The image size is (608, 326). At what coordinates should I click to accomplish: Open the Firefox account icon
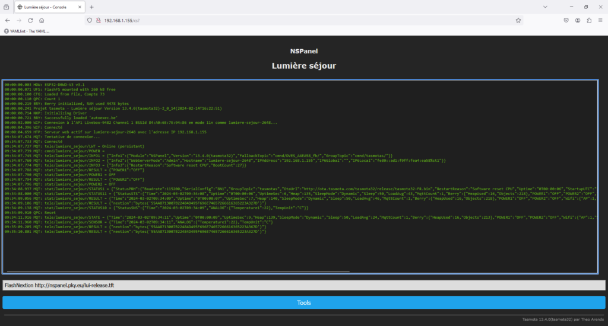[x=578, y=21]
